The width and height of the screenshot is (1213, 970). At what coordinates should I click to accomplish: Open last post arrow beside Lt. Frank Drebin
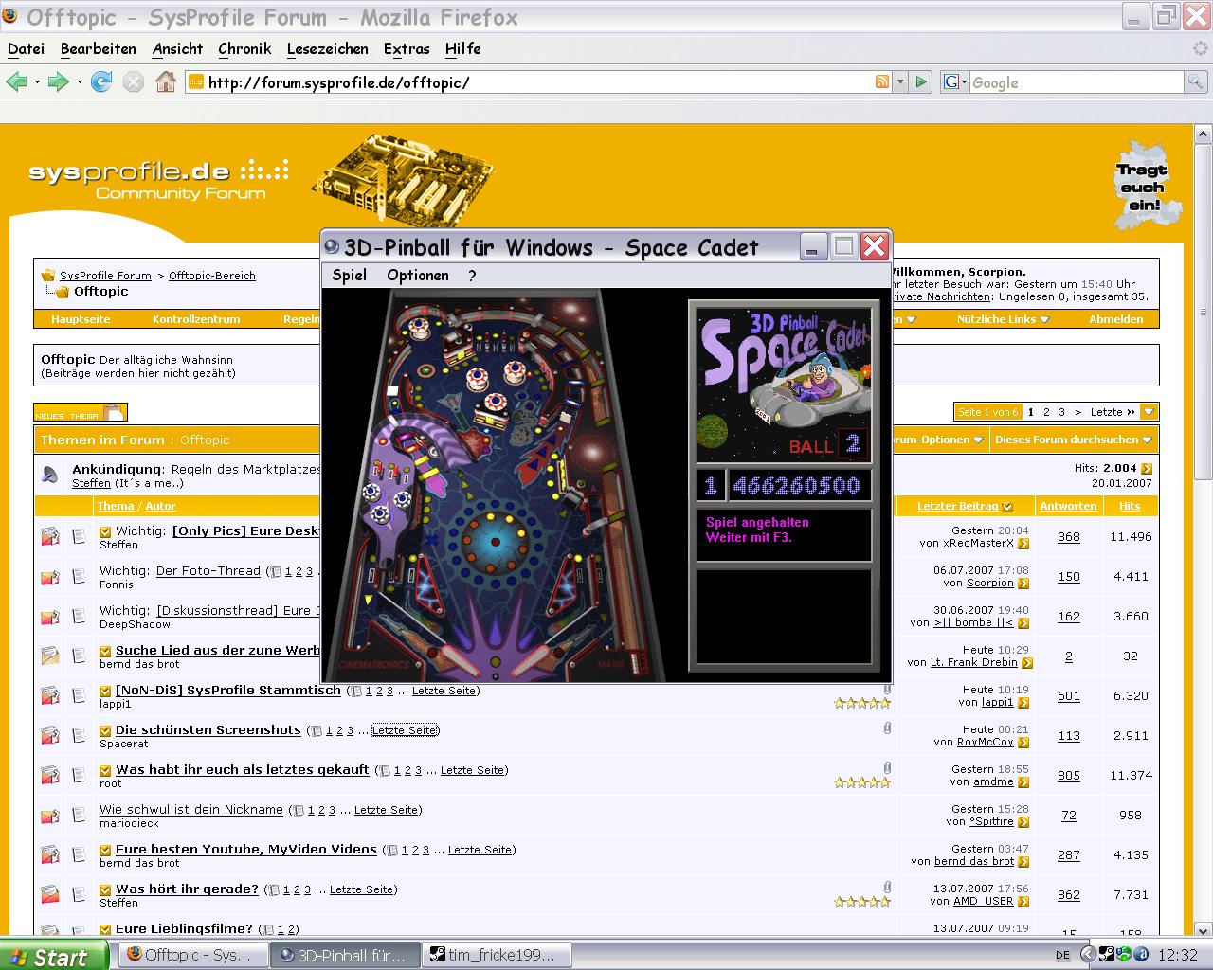click(x=1027, y=663)
